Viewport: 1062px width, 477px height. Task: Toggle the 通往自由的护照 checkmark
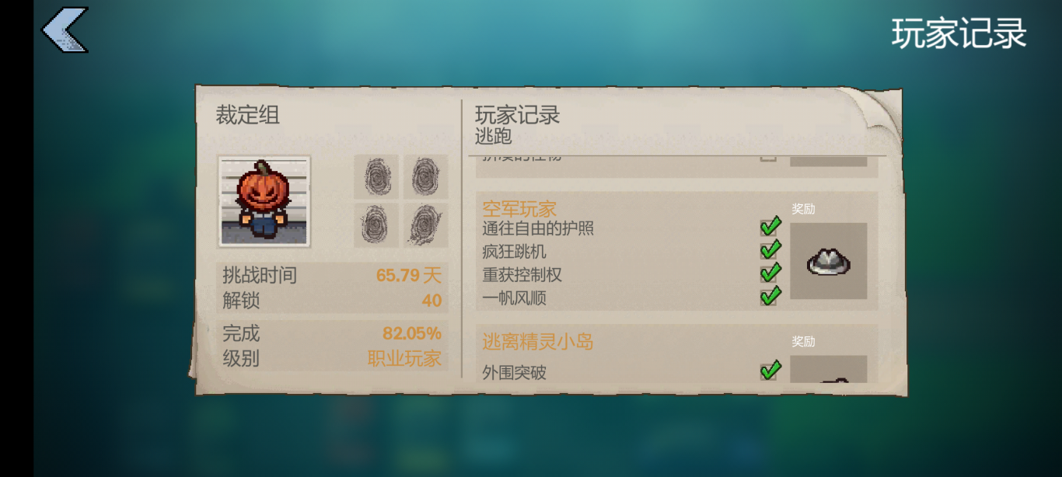pyautogui.click(x=770, y=227)
